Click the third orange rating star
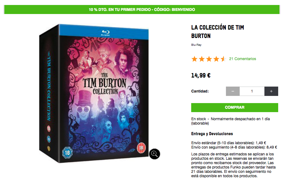The height and width of the screenshot is (180, 281). click(209, 59)
